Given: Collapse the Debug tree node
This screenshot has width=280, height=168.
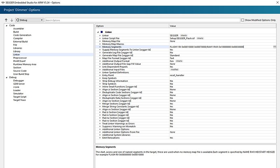Looking at the screenshot, I should 6,77.
